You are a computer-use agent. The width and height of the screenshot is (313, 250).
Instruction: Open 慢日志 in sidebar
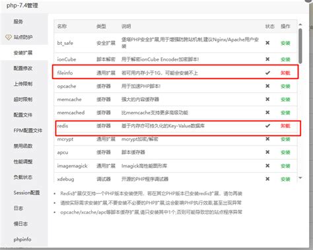pyautogui.click(x=20, y=224)
